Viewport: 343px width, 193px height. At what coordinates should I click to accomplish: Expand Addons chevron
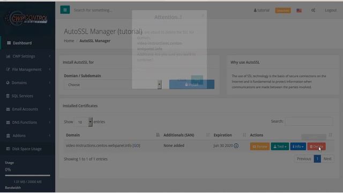(x=50, y=136)
